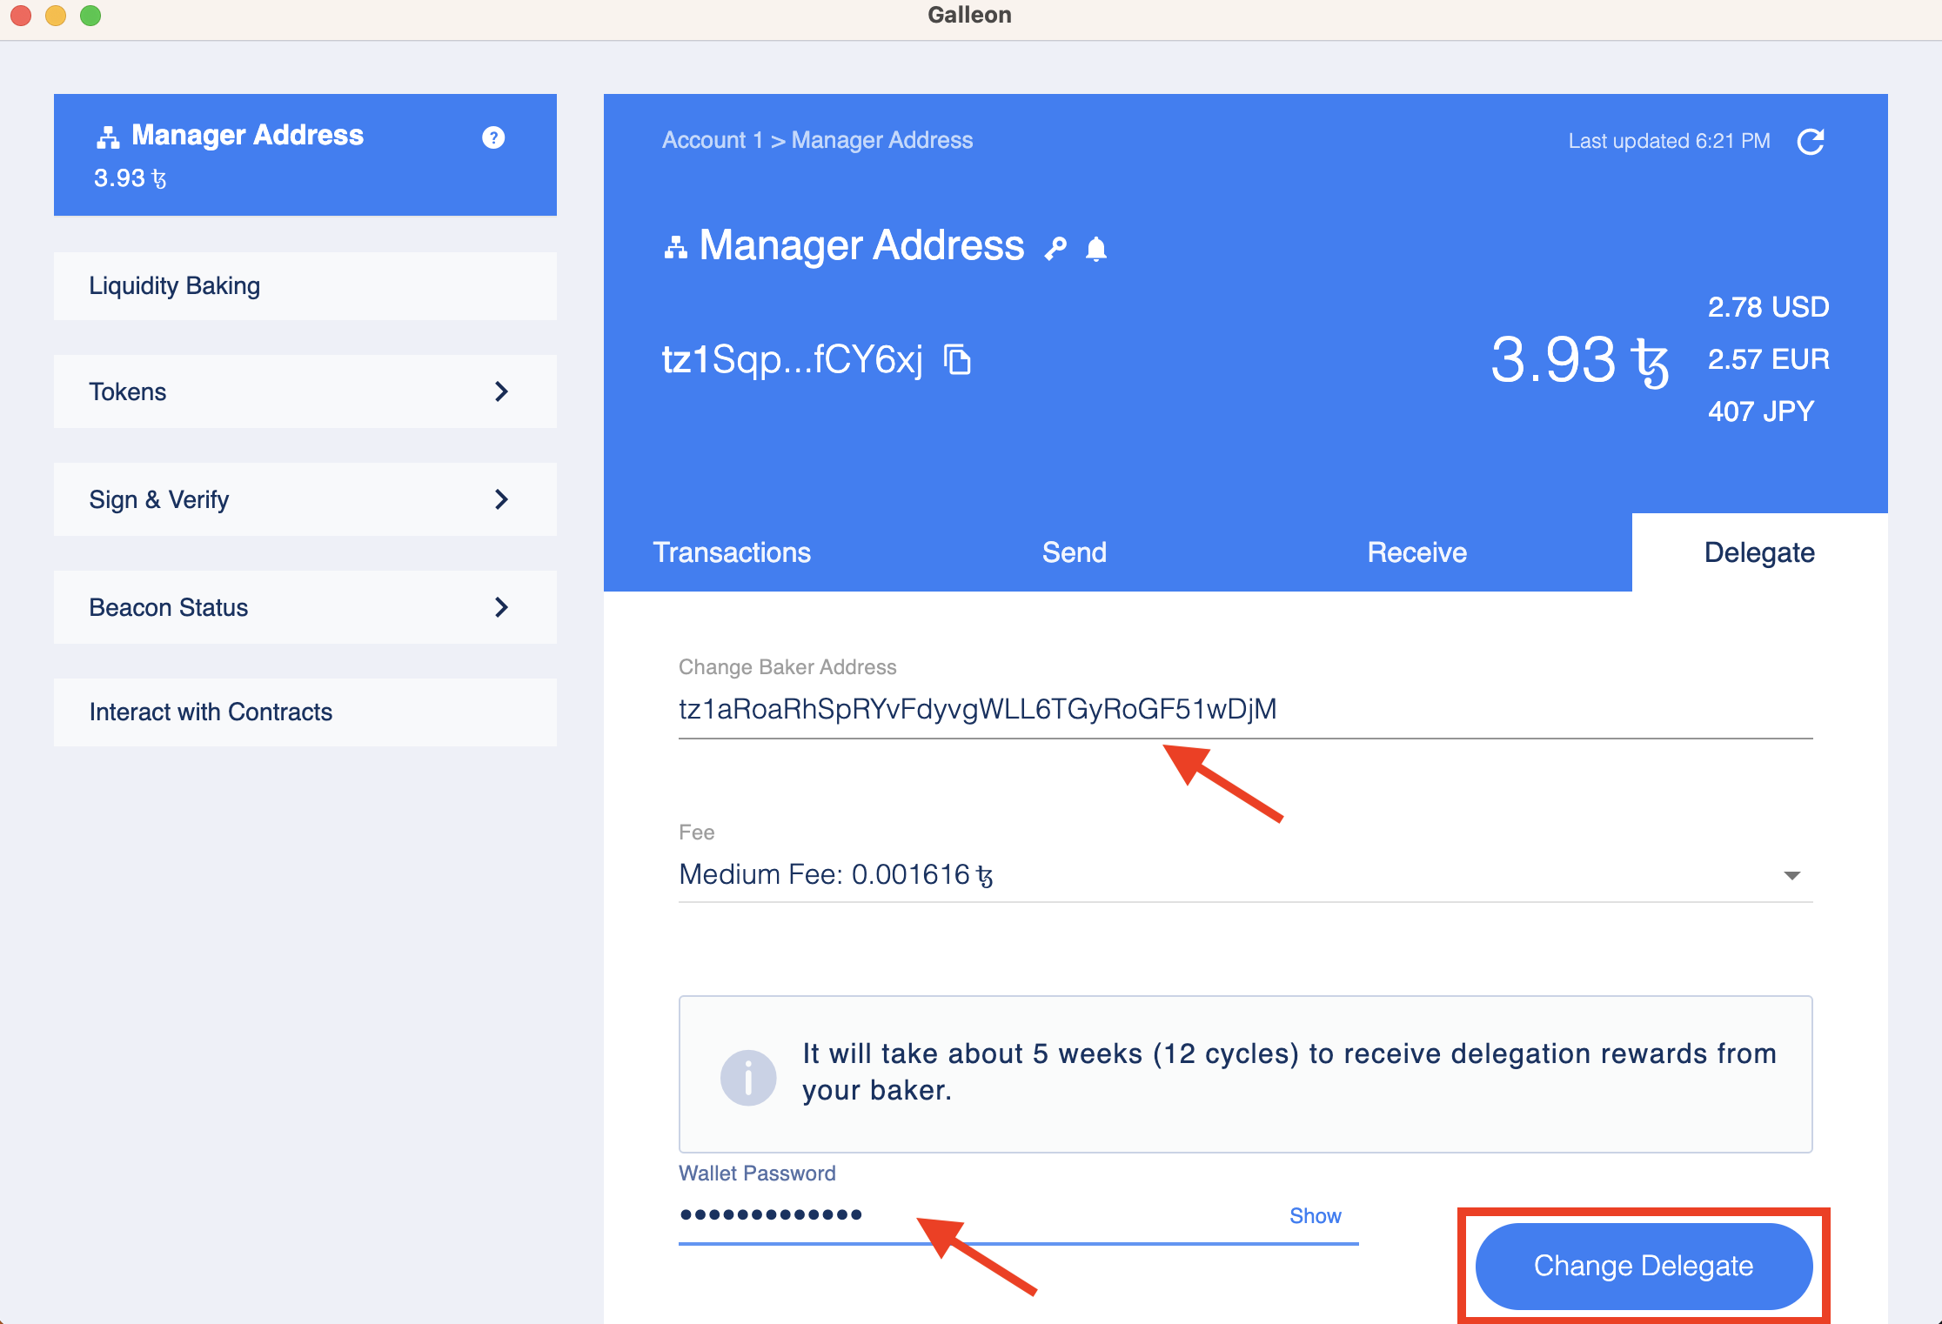Switch to the Send tab
The height and width of the screenshot is (1324, 1942).
tap(1075, 552)
